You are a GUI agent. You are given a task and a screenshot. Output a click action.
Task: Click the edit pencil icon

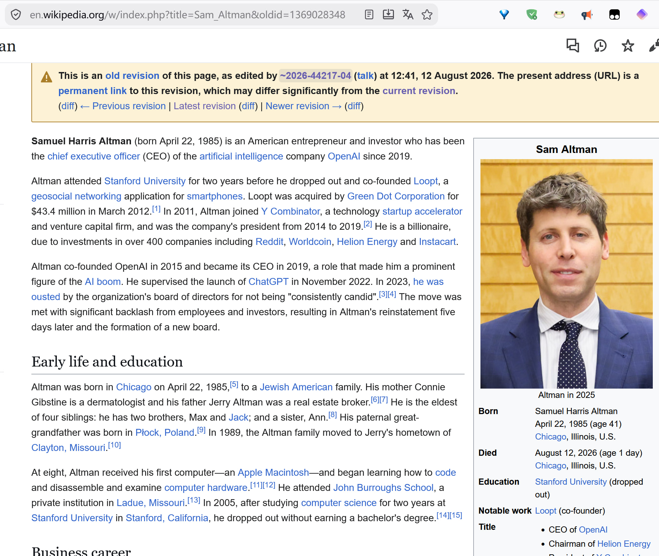coord(654,45)
